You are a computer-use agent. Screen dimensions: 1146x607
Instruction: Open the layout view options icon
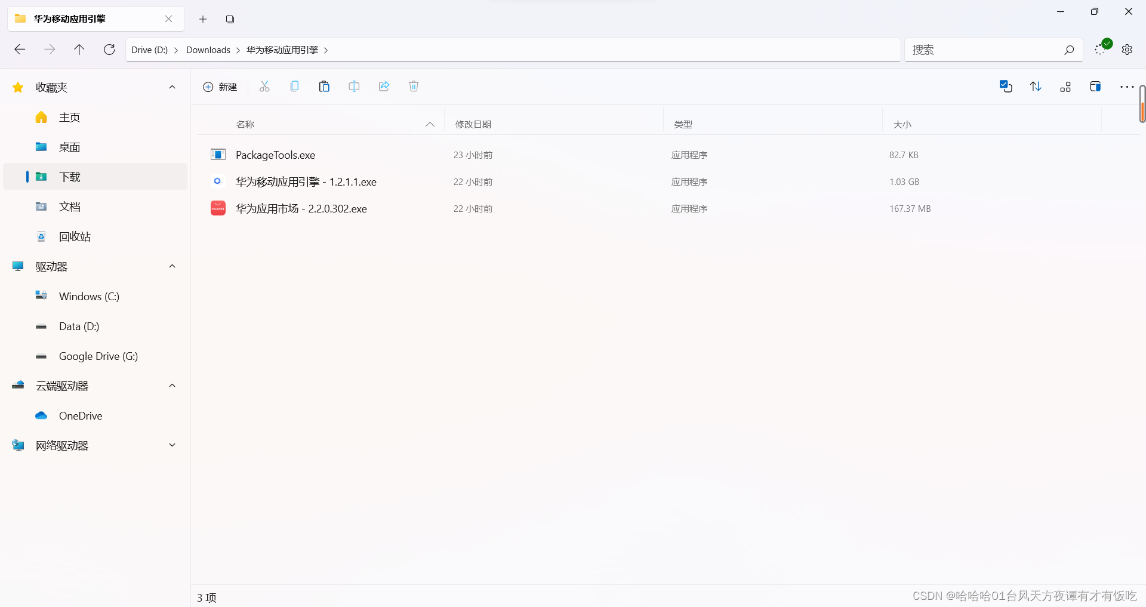(x=1065, y=87)
